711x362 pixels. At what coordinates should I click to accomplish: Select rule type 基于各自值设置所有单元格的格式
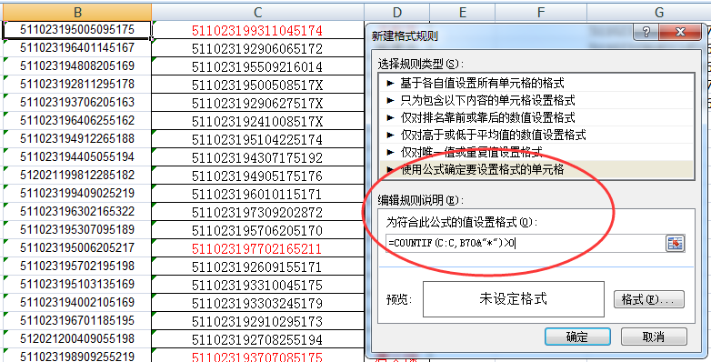[536, 83]
